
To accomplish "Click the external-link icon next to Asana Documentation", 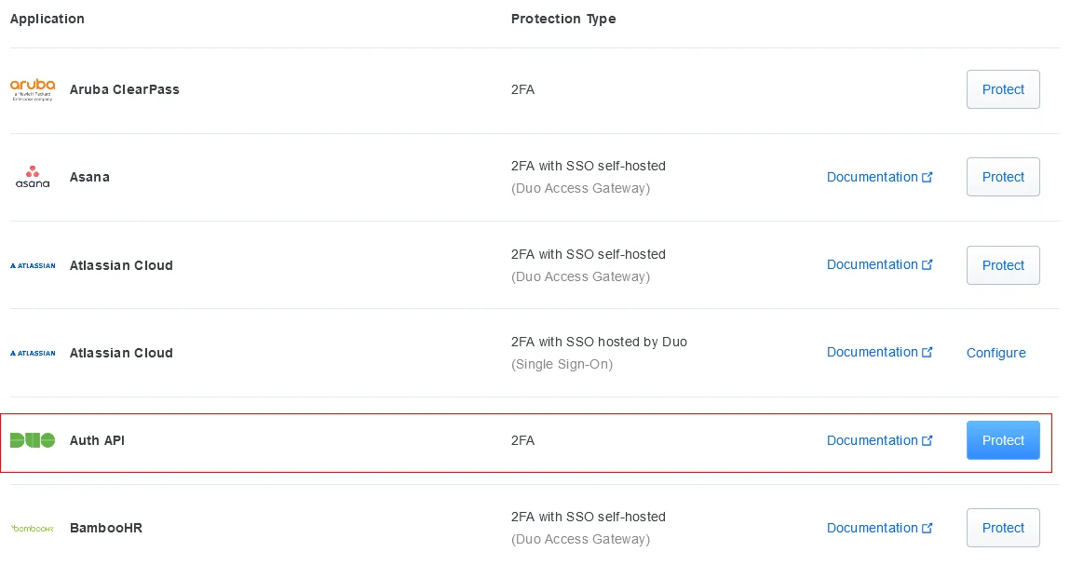I will coord(928,176).
